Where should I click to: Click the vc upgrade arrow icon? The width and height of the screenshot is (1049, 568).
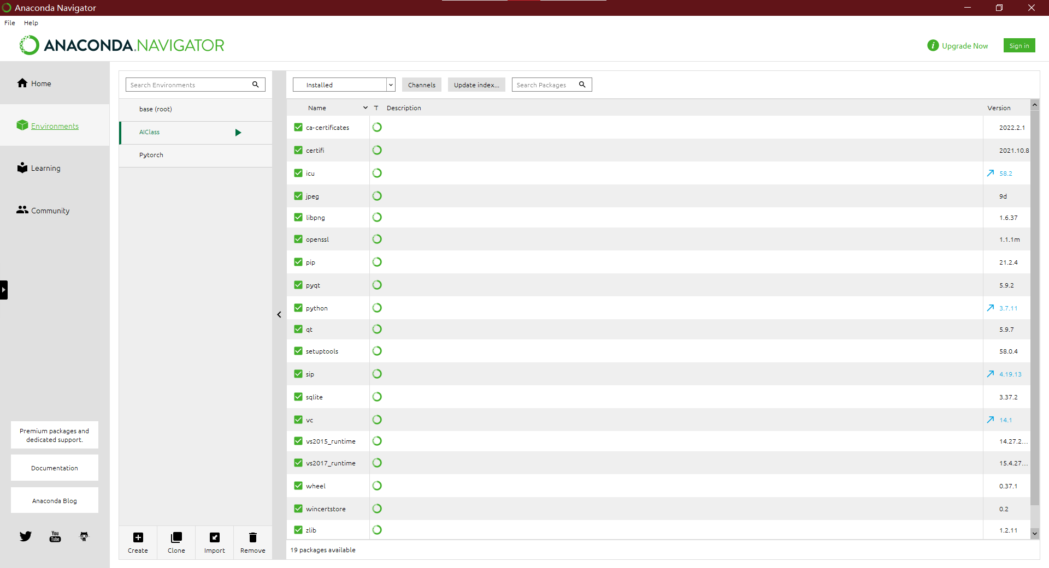tap(991, 420)
